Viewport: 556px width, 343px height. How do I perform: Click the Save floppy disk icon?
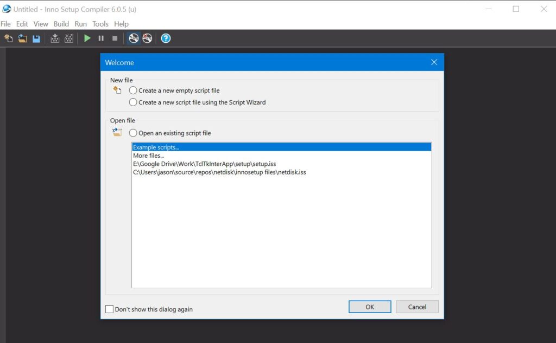click(36, 38)
